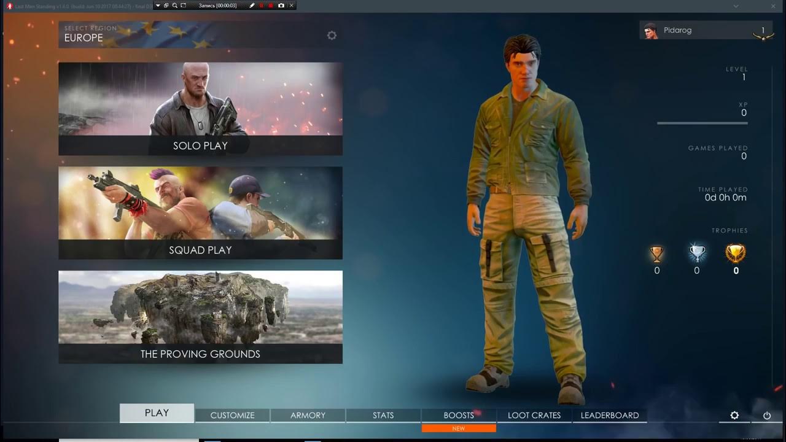Click the recording timer 'Запись [00:00:03]'
786x442 pixels.
[x=217, y=5]
